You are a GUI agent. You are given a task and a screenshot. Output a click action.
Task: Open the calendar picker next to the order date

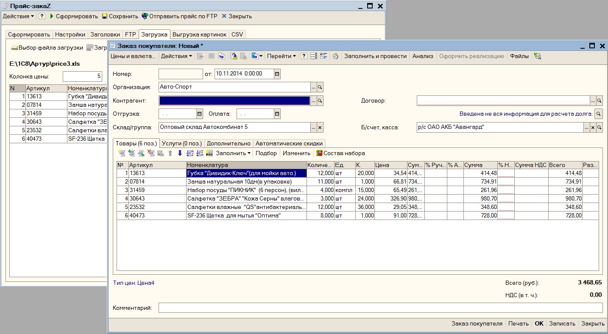click(x=277, y=74)
